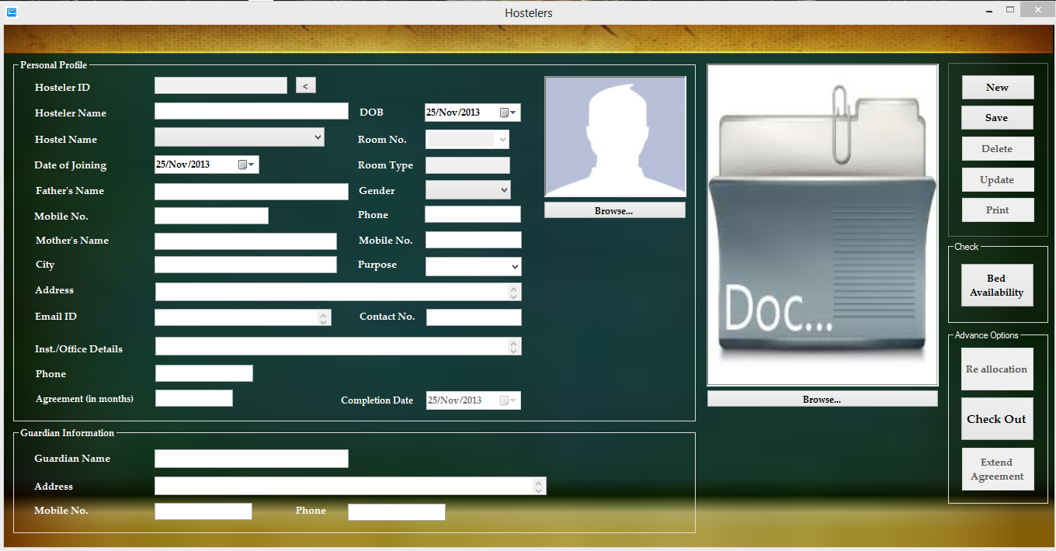Click the New button
Viewport: 1056px width, 551px height.
pos(997,87)
